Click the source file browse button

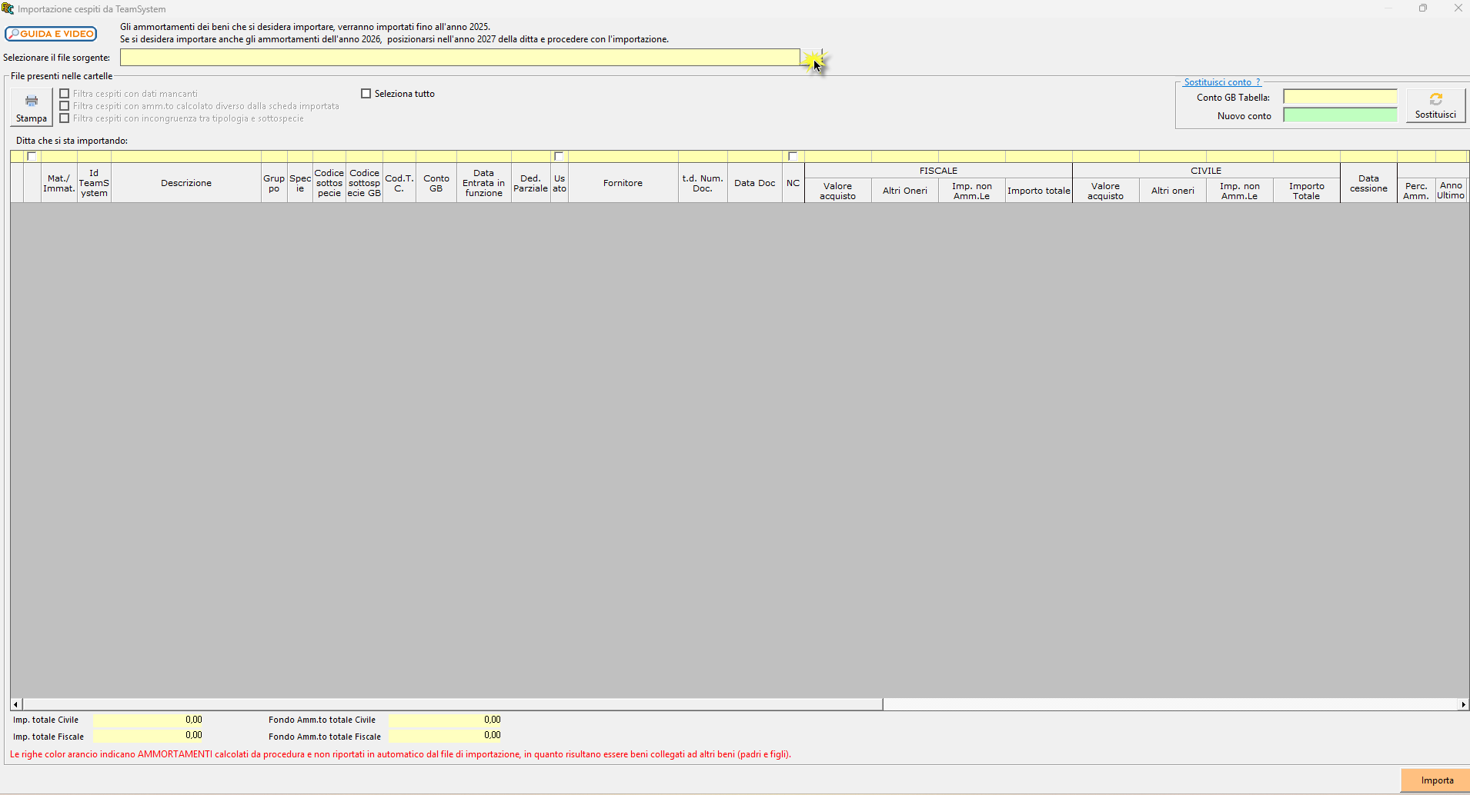tap(812, 58)
